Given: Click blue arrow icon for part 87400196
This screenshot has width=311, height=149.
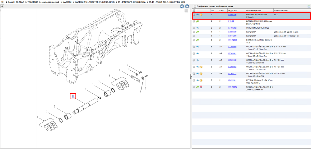Looking at the screenshot, I should tap(197, 15).
